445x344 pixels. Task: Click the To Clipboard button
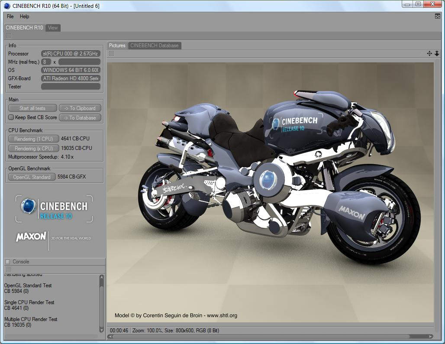tap(80, 108)
